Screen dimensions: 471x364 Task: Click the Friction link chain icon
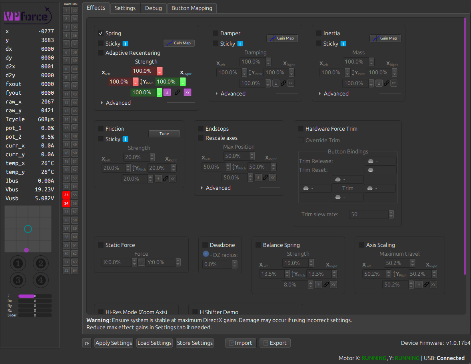(x=166, y=179)
